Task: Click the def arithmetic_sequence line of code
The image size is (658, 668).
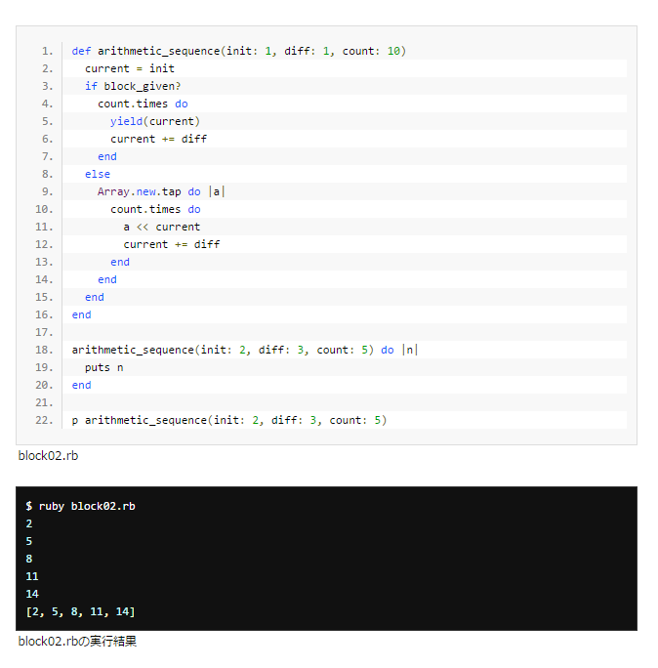Action: [238, 51]
